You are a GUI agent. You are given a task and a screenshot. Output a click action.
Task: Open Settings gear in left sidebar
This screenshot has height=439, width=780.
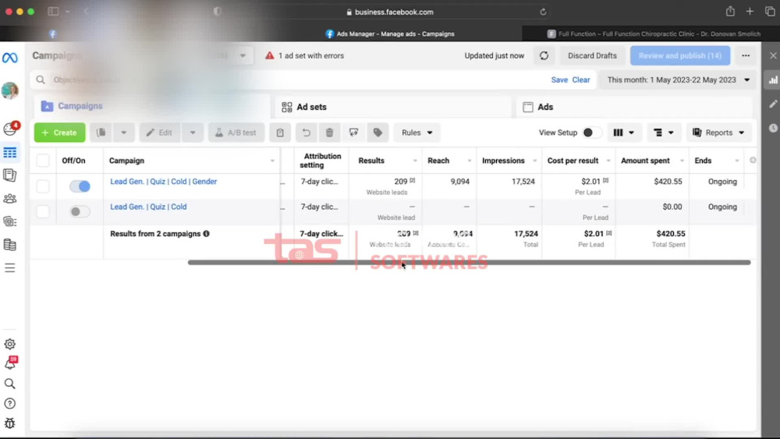[x=10, y=344]
